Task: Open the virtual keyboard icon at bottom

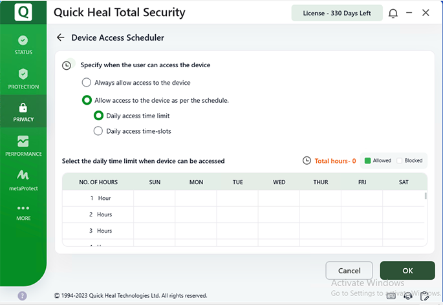Action: pos(391,296)
